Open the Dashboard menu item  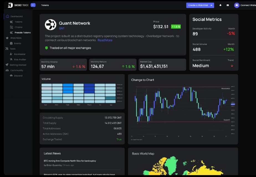point(17,16)
